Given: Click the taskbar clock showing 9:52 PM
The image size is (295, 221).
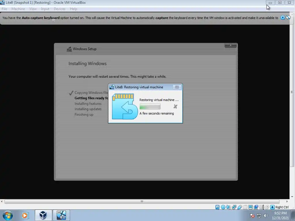Looking at the screenshot, I should tap(280, 216).
